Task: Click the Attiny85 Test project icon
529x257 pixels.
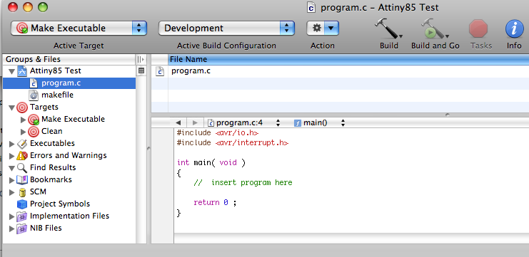Action: click(22, 71)
